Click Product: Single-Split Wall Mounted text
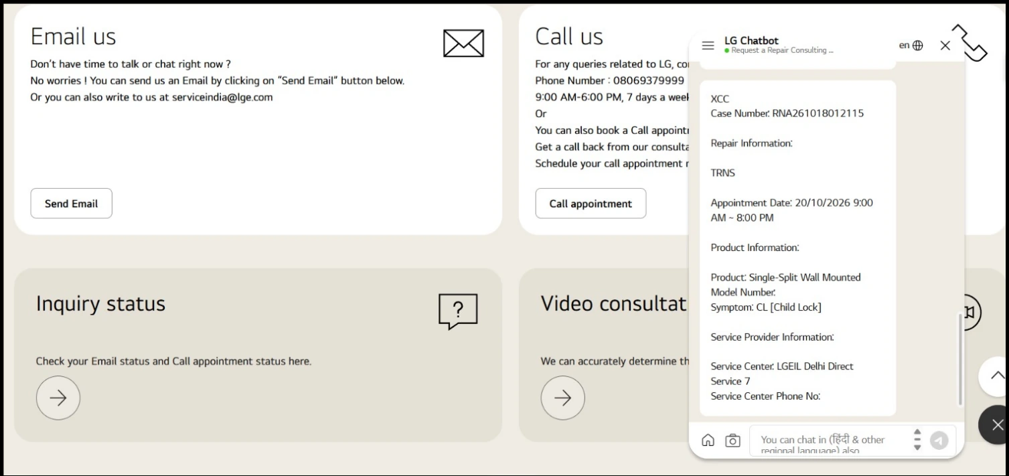The height and width of the screenshot is (476, 1009). click(785, 277)
